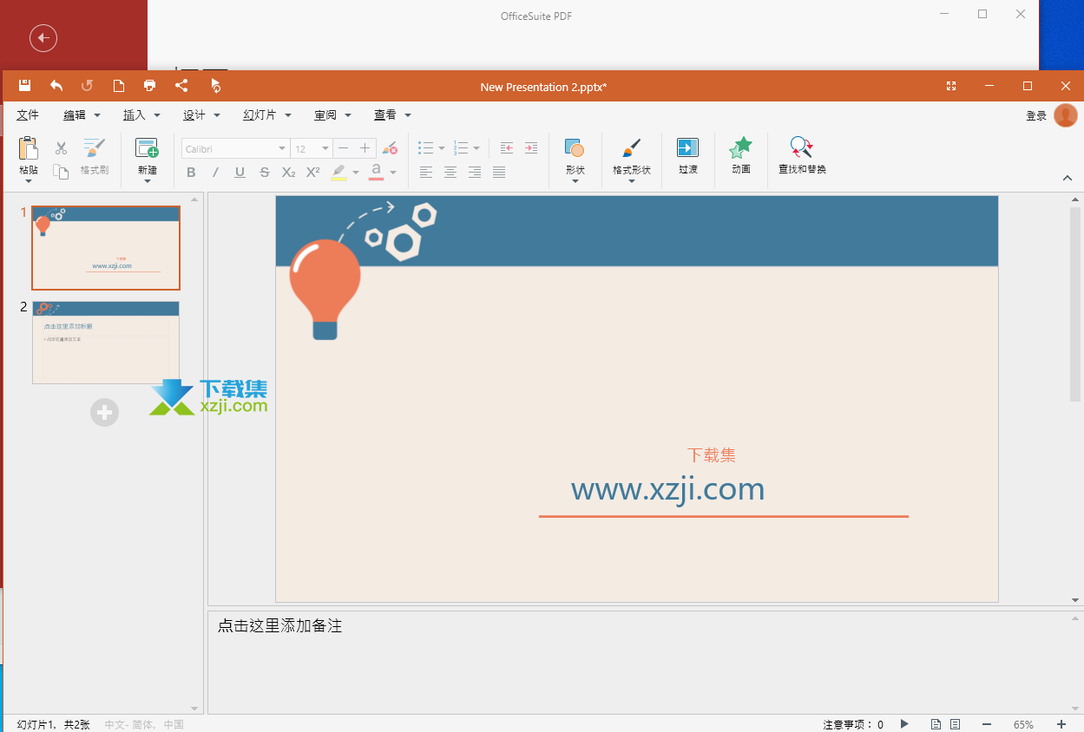Clear formatting with the eraser icon

tap(390, 148)
